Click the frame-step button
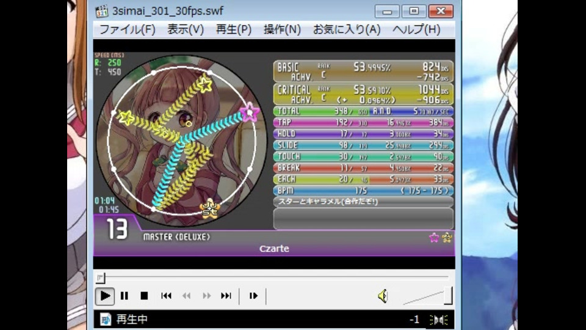 (x=253, y=296)
